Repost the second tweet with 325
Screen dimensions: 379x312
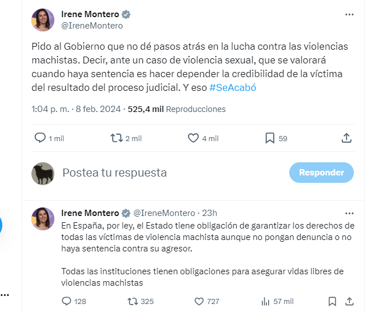coord(133,301)
